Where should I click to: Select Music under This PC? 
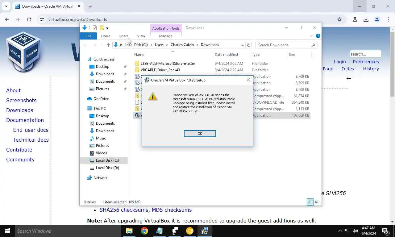pos(101,138)
